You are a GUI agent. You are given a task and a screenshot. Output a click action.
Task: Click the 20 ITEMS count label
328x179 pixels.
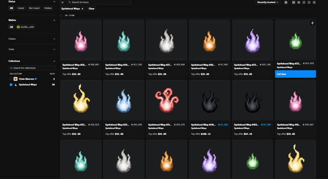click(x=69, y=15)
